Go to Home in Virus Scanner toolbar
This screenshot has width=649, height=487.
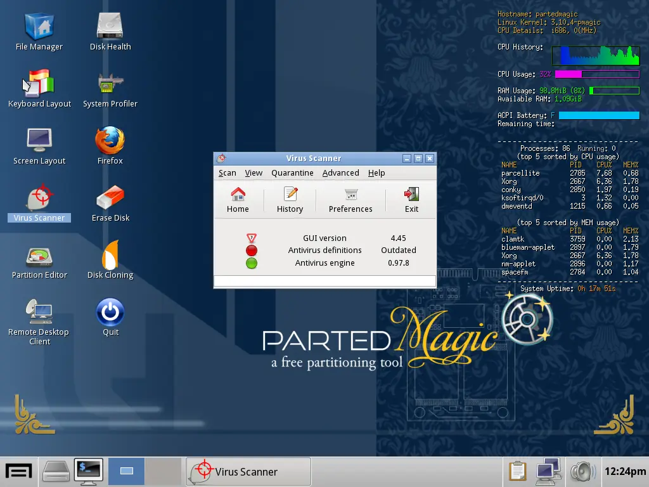(238, 200)
